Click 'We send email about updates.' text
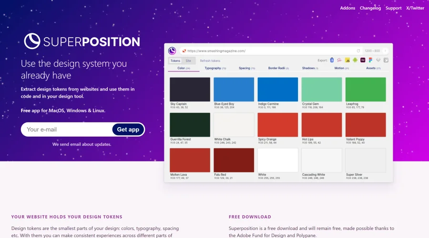Viewport: 429px width, 238px height. click(x=82, y=144)
